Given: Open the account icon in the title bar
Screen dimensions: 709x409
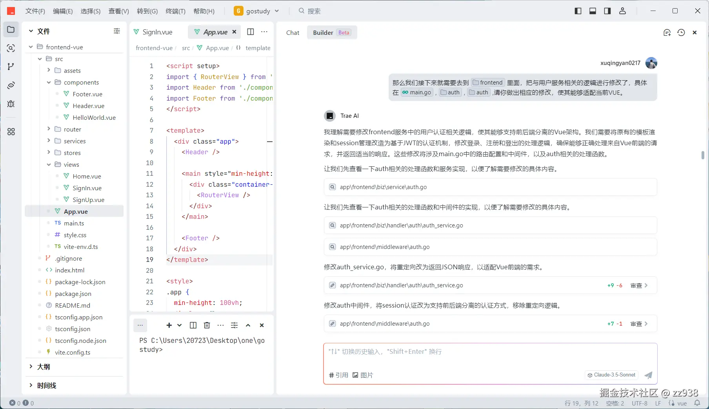Looking at the screenshot, I should tap(622, 11).
